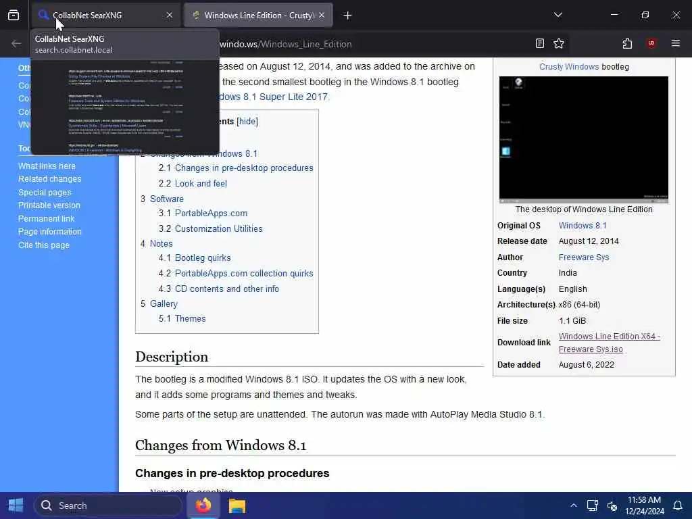Open Cite this page link
The height and width of the screenshot is (519, 692).
click(44, 245)
